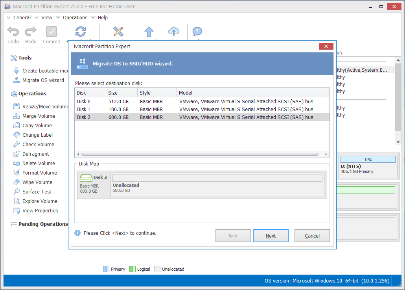The image size is (405, 290).
Task: Click the info icon beside Please Click Next
Action: coord(77,233)
